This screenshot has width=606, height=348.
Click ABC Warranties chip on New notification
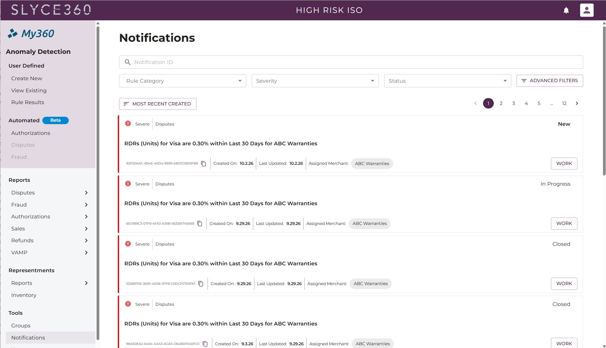pyautogui.click(x=372, y=164)
